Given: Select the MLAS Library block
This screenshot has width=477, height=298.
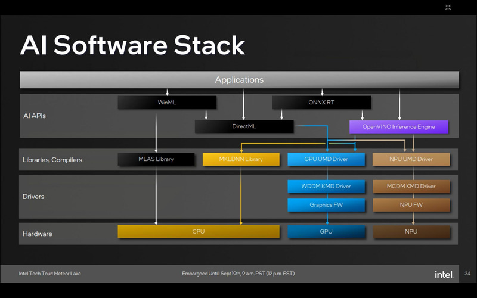Looking at the screenshot, I should pos(156,159).
